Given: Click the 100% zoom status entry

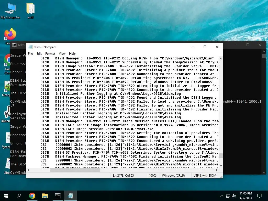Looking at the screenshot, I should [153, 176].
